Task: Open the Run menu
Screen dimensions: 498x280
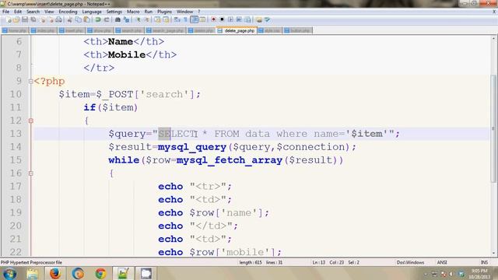Action: (149, 12)
